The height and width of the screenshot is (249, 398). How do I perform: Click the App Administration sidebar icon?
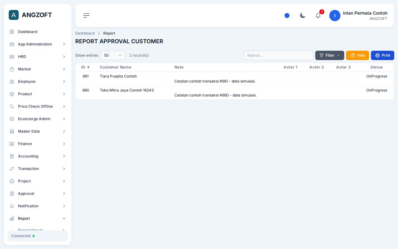pos(12,44)
